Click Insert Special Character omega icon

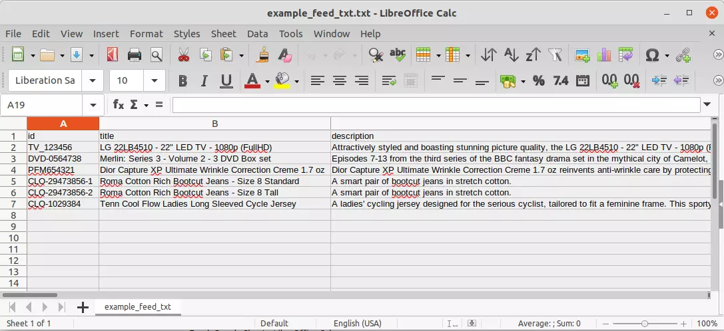coord(652,55)
